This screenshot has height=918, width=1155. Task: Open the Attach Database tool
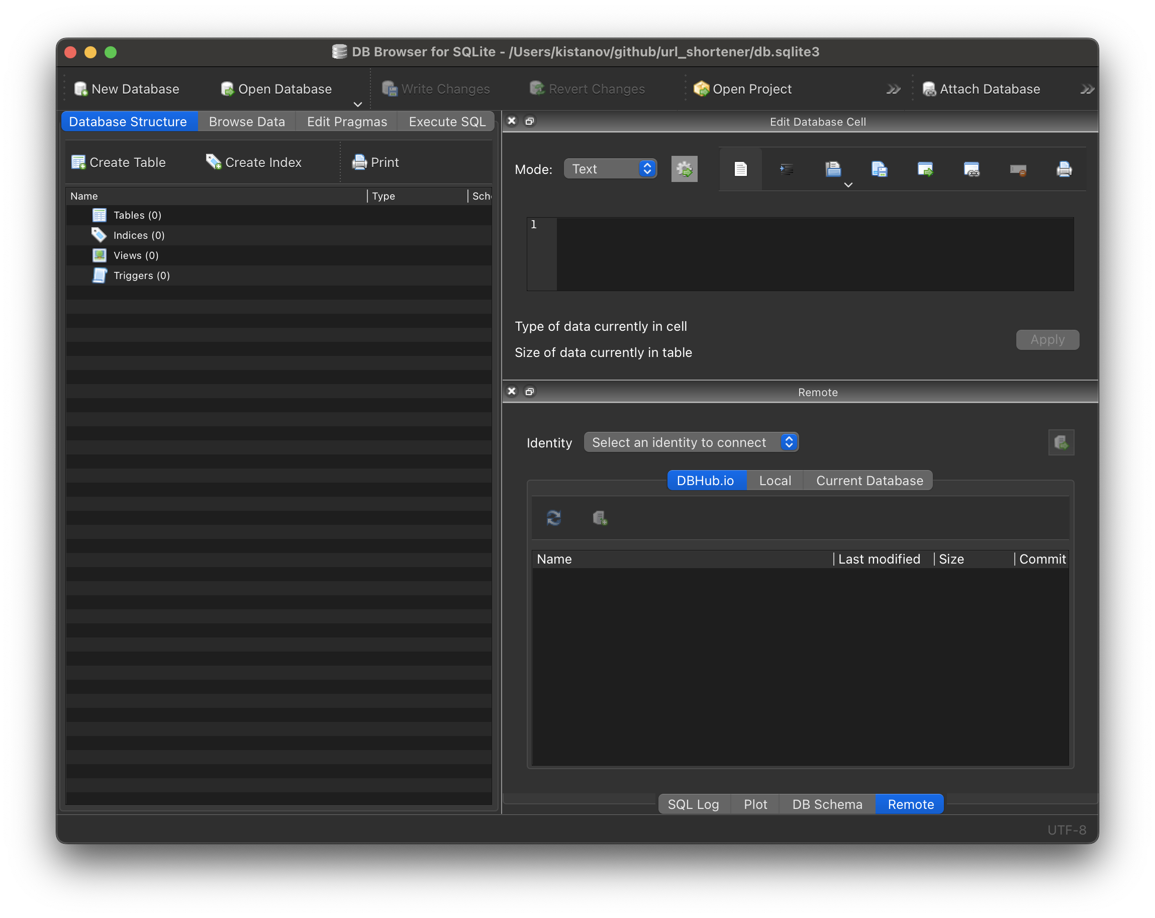[981, 88]
